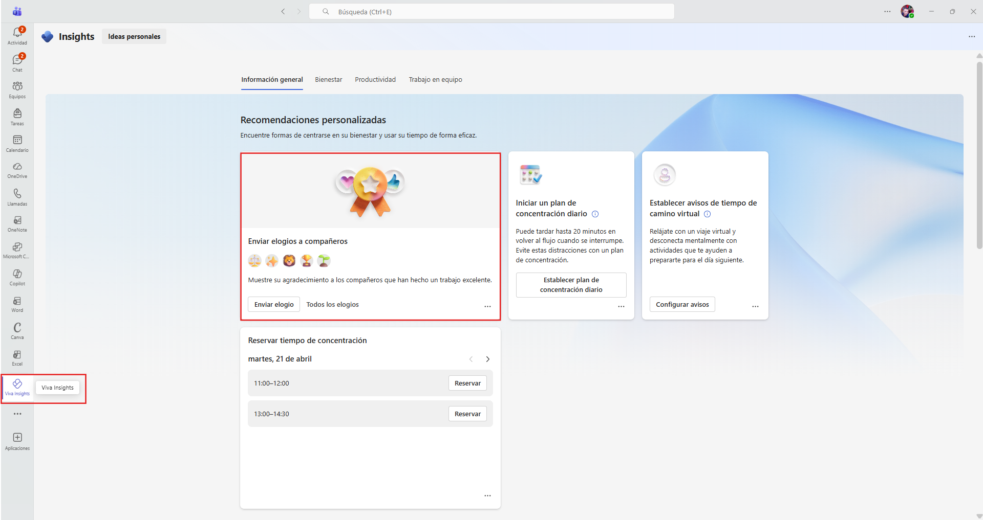Image resolution: width=983 pixels, height=520 pixels.
Task: Click the 'martes, 21 de abril' date
Action: pos(280,359)
